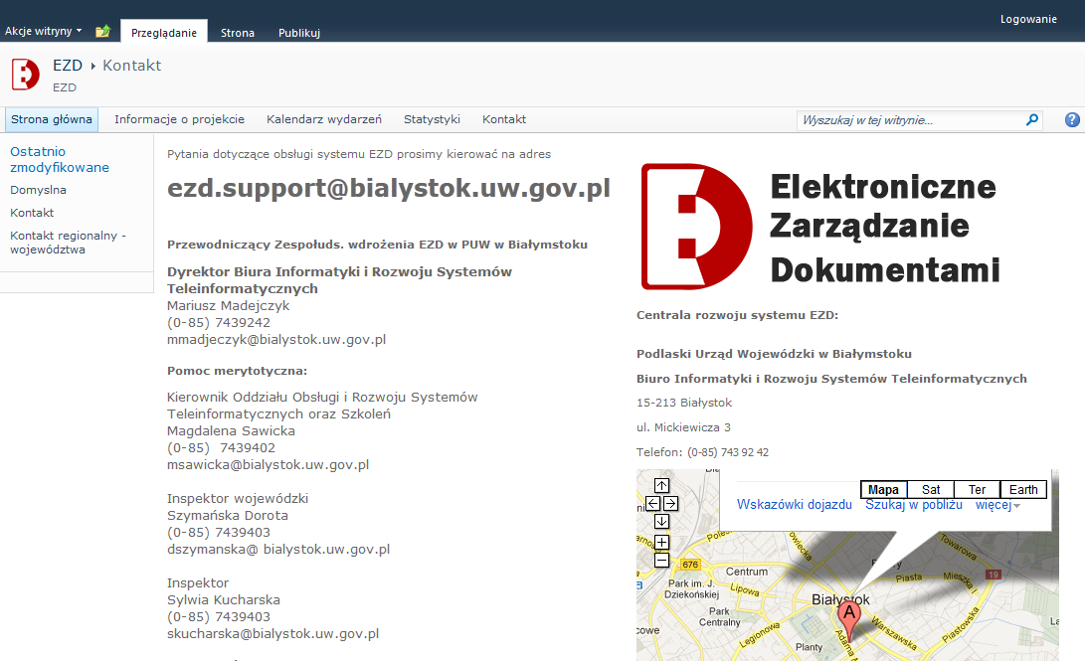1085x661 pixels.
Task: Click msawicka@bialystok.uw.gov.pl email text
Action: (x=268, y=464)
